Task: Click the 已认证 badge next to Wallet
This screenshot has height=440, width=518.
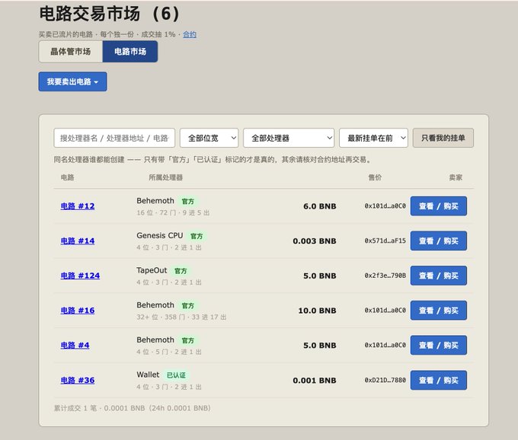Action: [176, 375]
